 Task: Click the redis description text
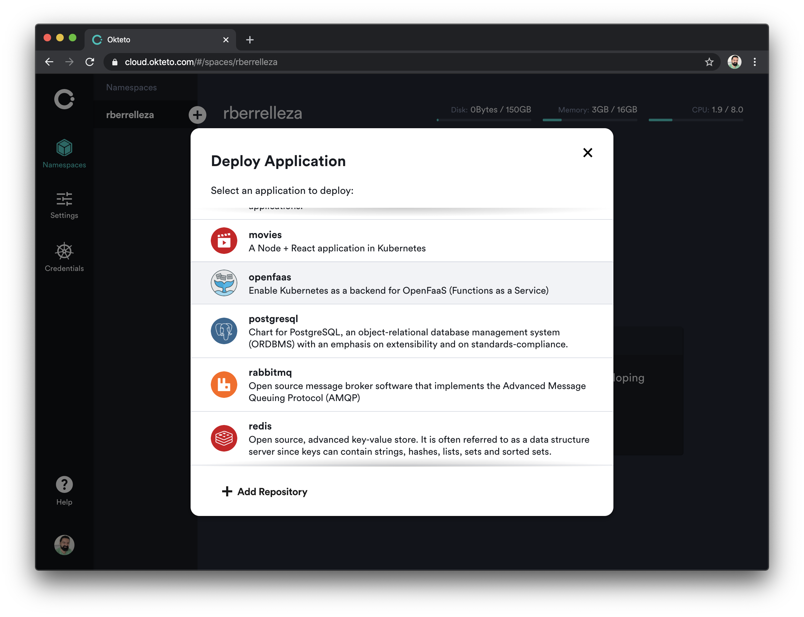tap(419, 446)
